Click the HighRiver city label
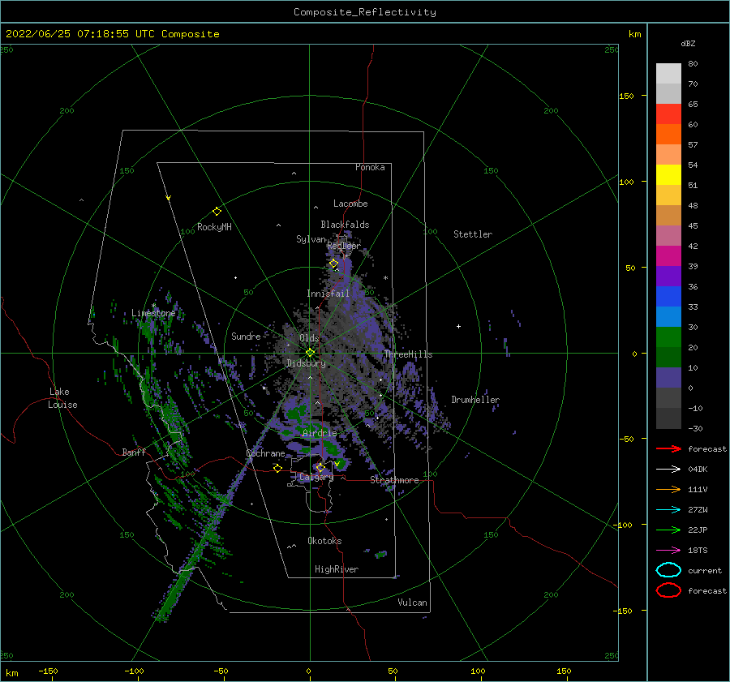The image size is (730, 682). point(337,569)
